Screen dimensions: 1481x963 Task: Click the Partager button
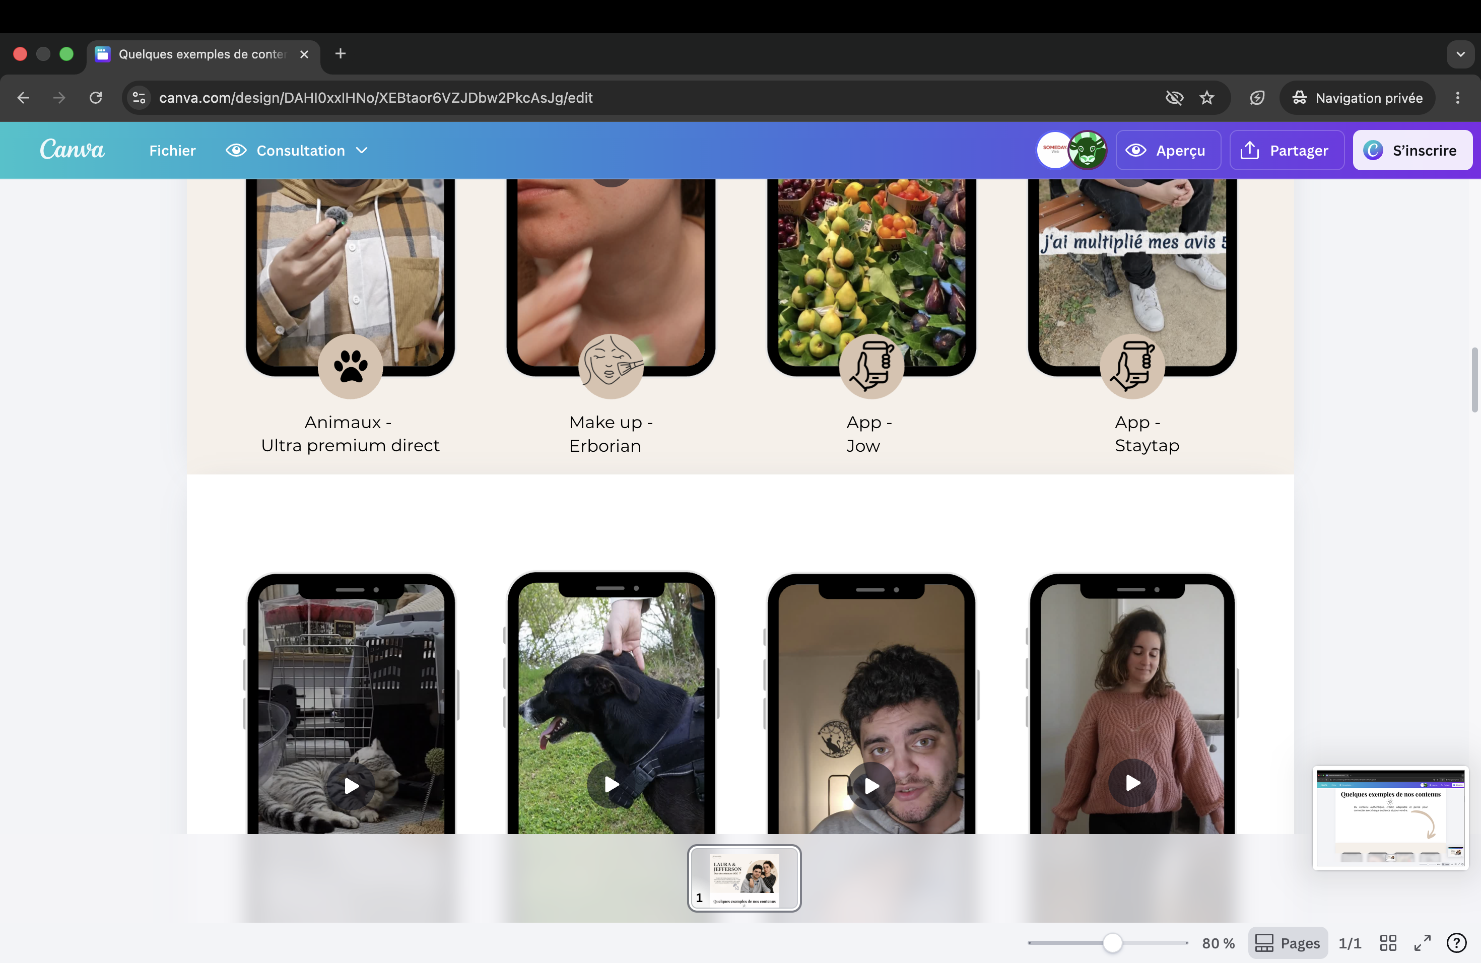pos(1285,150)
